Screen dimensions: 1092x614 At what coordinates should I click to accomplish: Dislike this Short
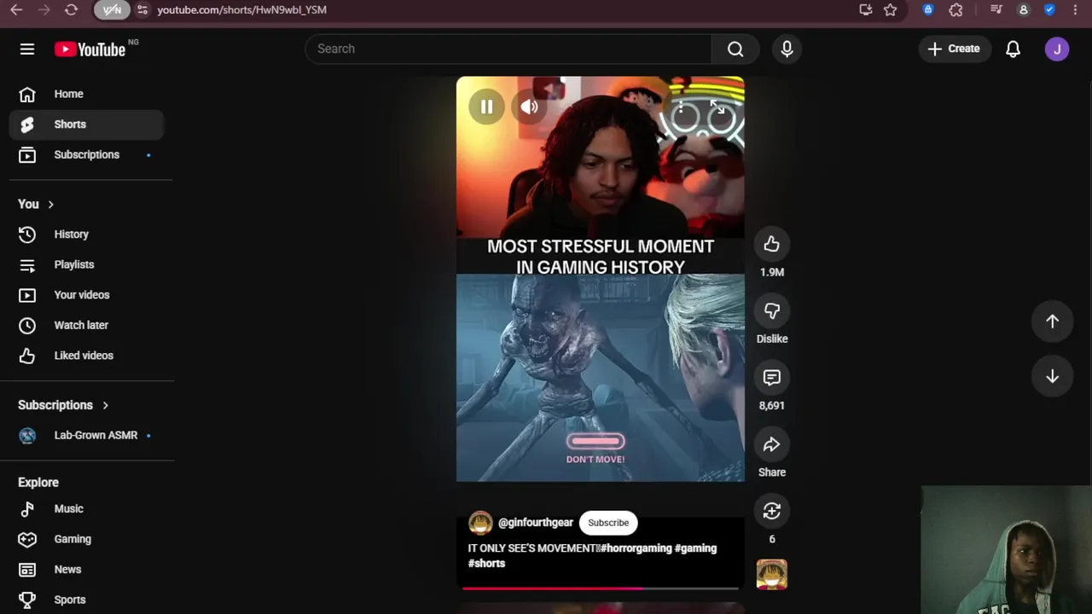coord(771,311)
